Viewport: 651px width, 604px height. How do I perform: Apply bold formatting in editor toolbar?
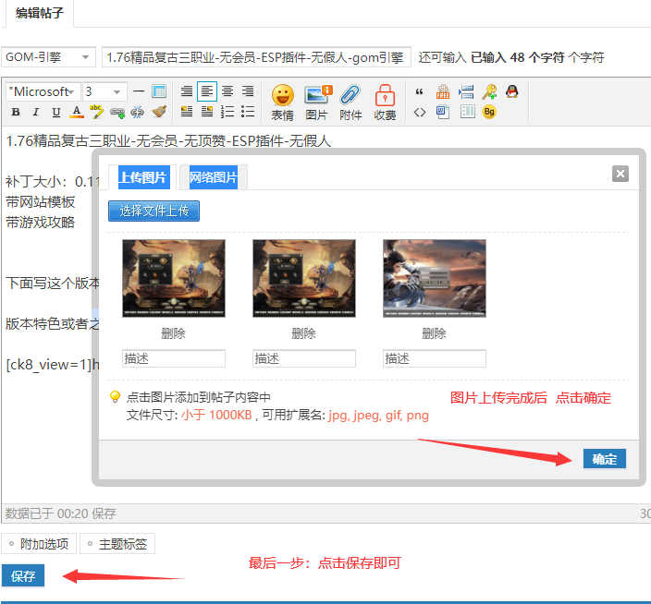(16, 113)
